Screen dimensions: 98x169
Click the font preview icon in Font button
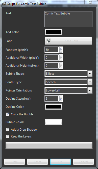click(x=48, y=41)
